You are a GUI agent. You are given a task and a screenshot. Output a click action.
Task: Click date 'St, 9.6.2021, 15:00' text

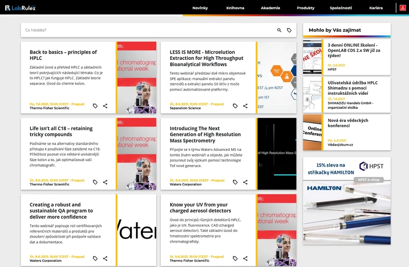(197, 257)
